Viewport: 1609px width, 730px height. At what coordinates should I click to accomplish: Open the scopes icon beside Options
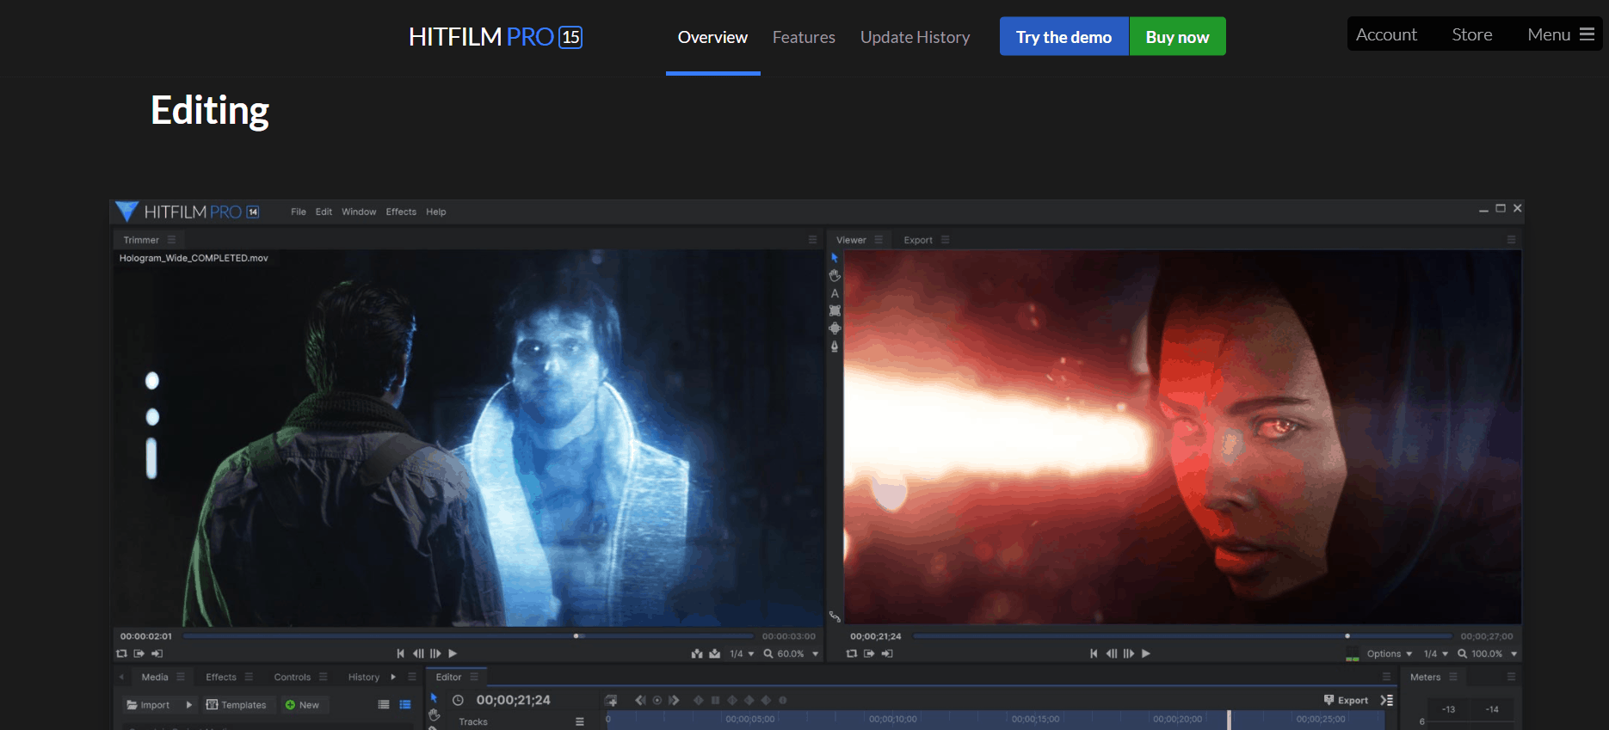(1353, 654)
